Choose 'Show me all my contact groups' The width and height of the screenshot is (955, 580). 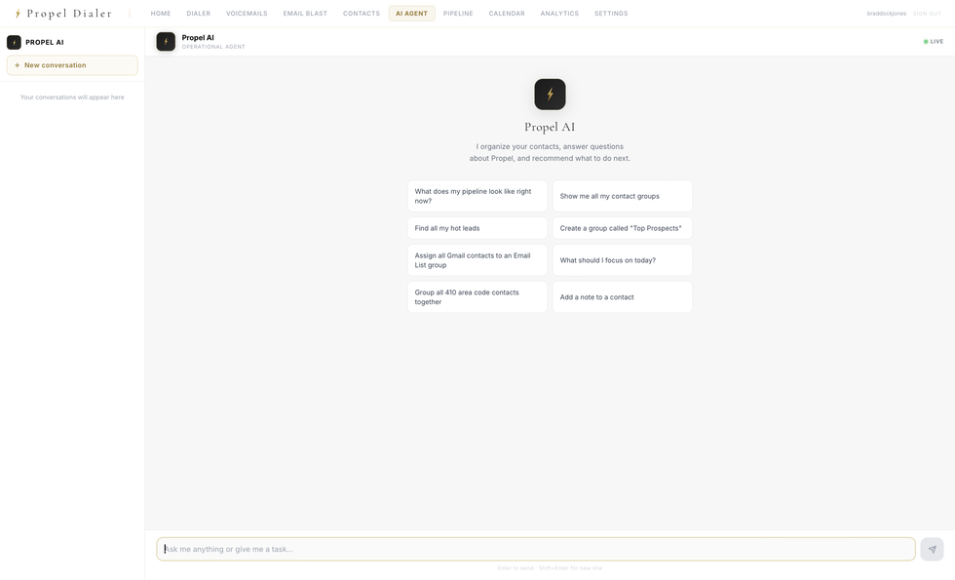click(x=623, y=196)
